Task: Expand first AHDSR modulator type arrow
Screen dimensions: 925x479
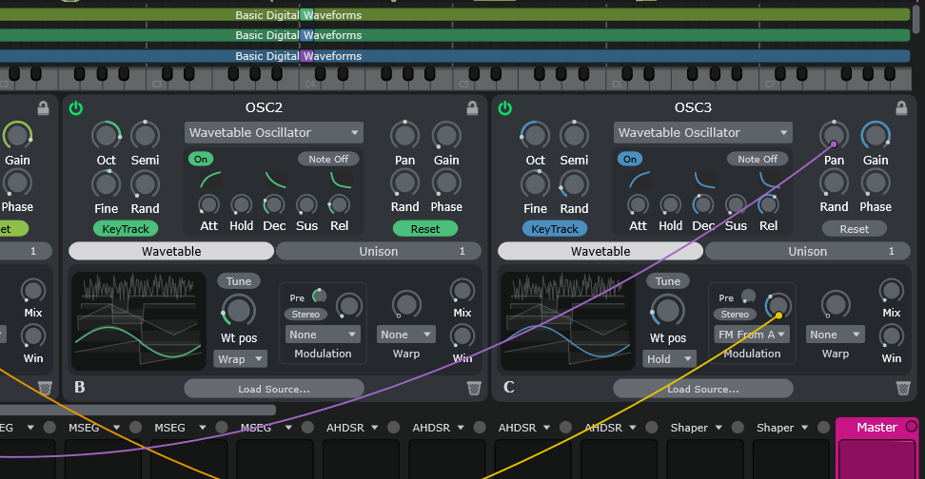Action: click(x=375, y=427)
